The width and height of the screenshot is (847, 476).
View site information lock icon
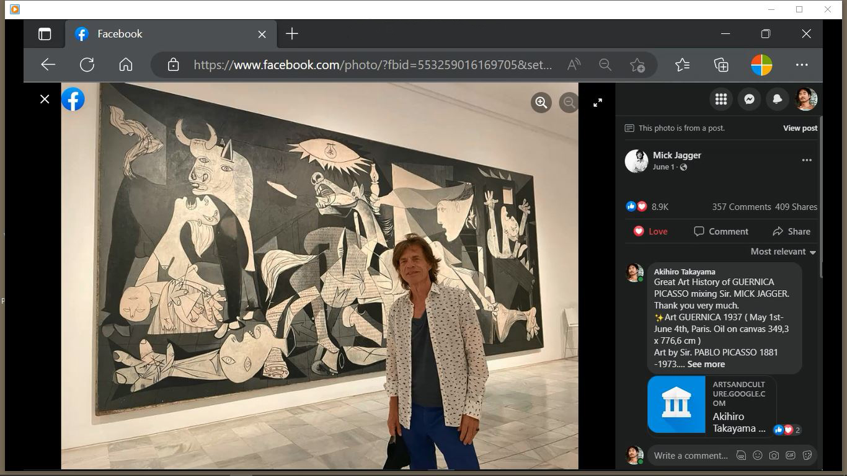[173, 64]
